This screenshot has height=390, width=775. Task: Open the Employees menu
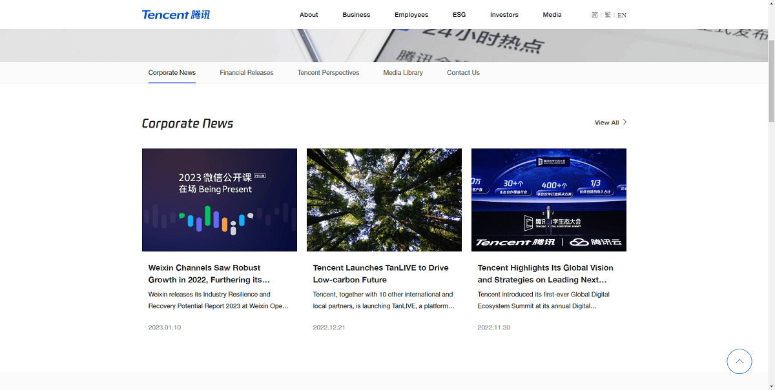pos(411,14)
